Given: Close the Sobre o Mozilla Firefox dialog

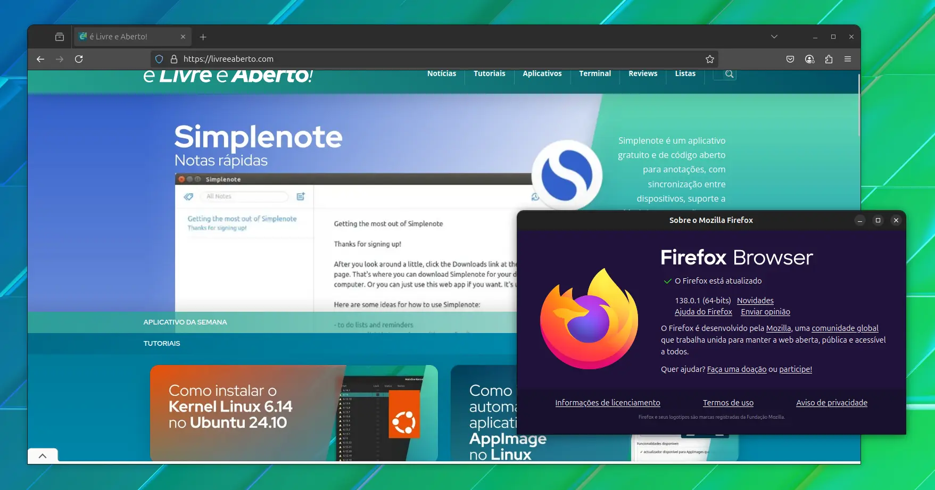Looking at the screenshot, I should (x=896, y=220).
